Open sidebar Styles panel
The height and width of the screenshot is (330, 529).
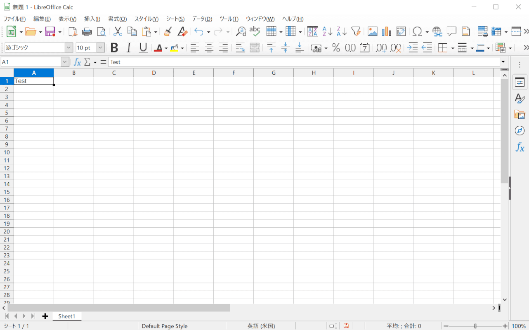(520, 98)
